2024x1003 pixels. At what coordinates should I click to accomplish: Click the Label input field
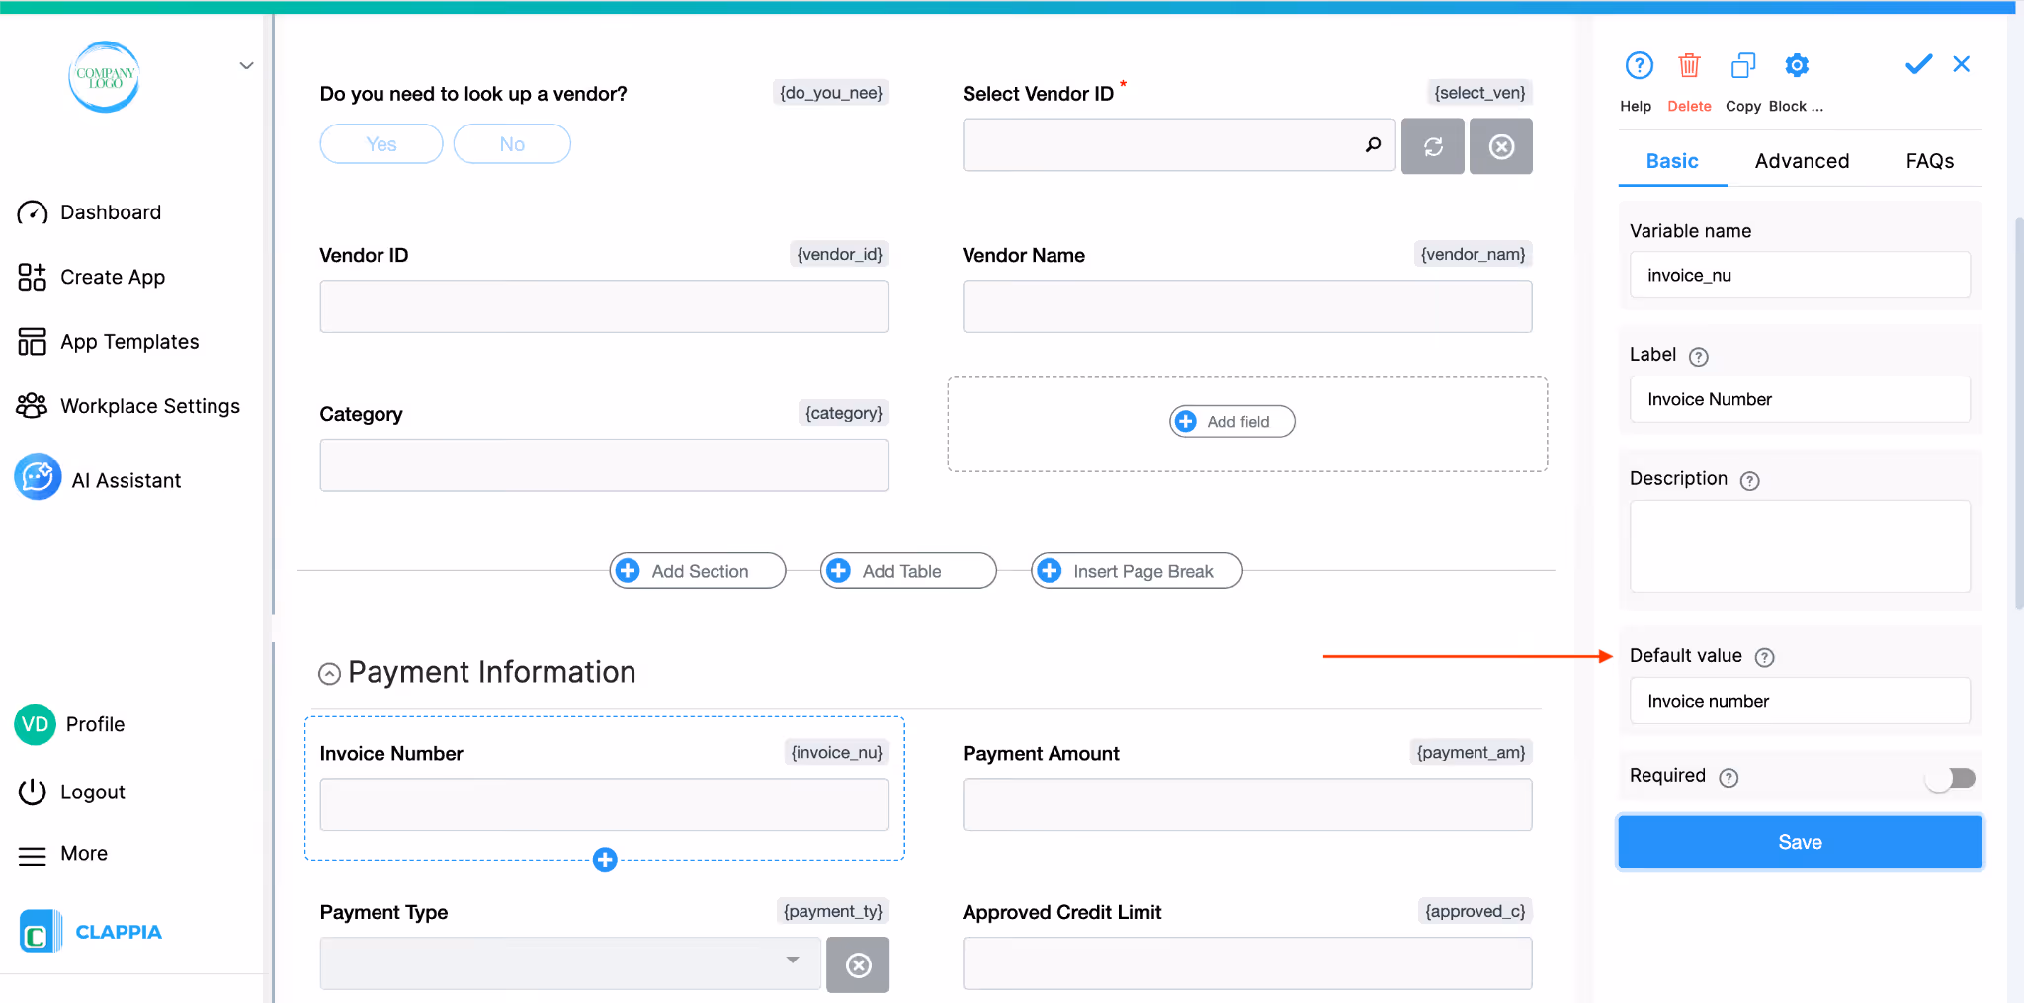click(1800, 399)
